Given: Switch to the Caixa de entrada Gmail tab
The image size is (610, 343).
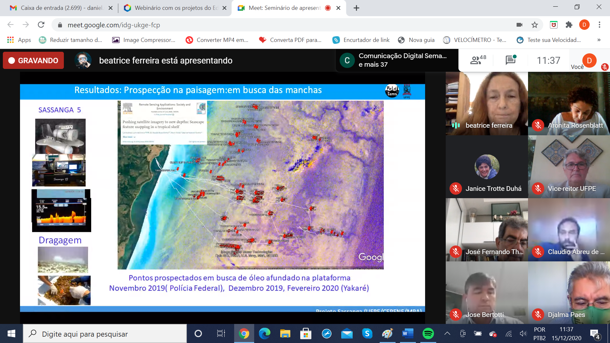Looking at the screenshot, I should [60, 8].
